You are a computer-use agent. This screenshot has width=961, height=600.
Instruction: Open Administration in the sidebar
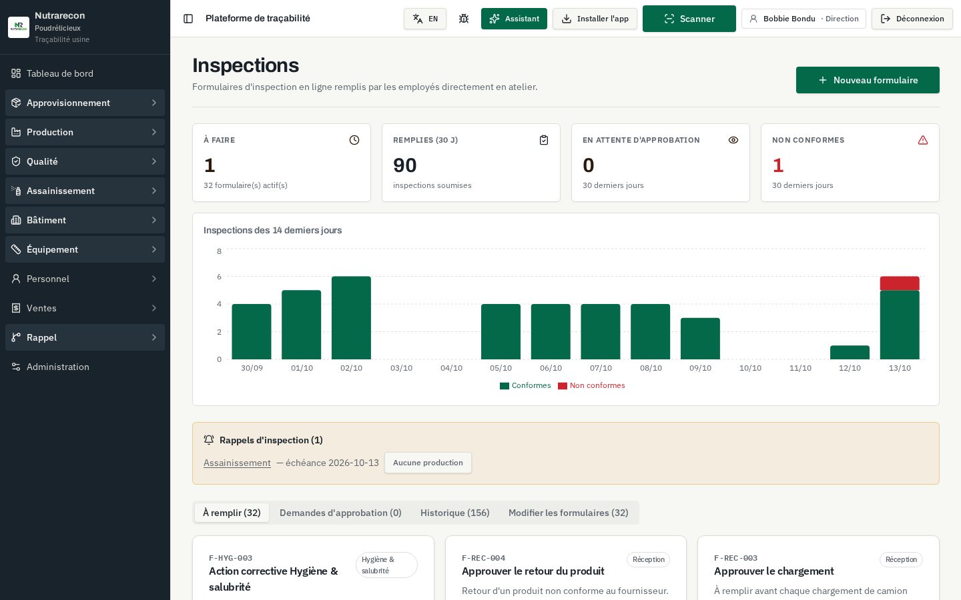tap(85, 367)
